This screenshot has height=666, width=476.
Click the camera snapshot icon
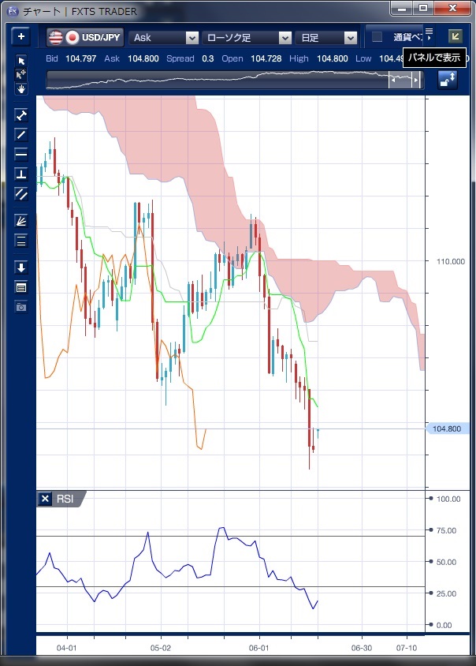click(21, 306)
